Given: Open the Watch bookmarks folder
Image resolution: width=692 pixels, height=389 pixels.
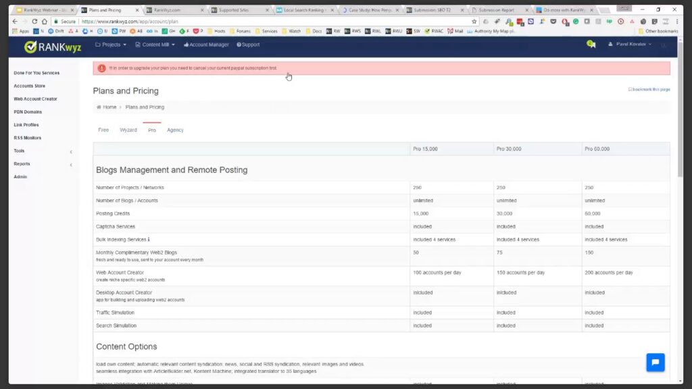Looking at the screenshot, I should pyautogui.click(x=291, y=31).
